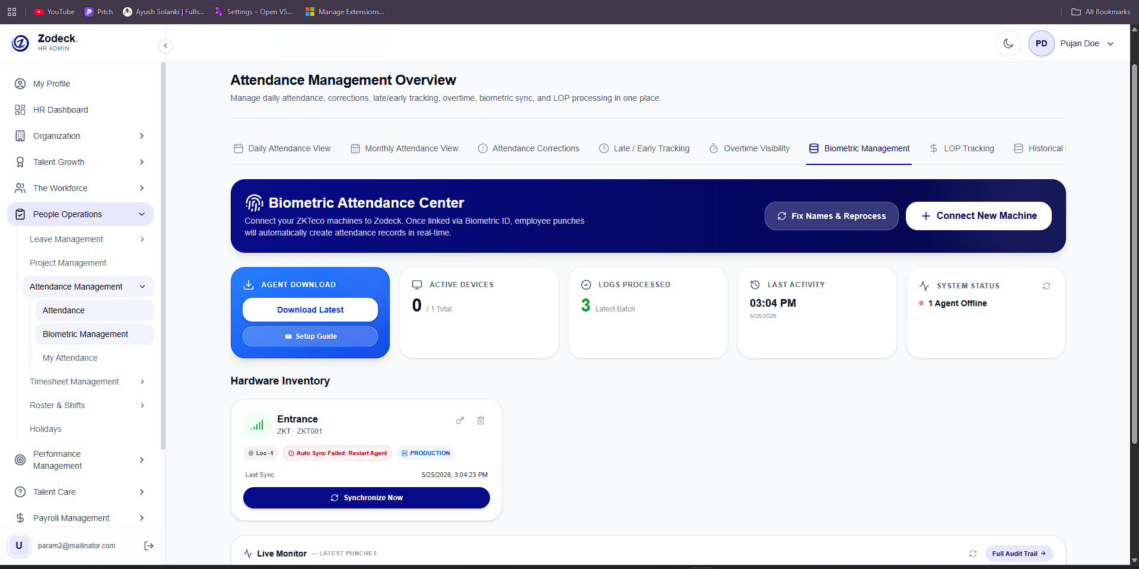Click Last Activity history icon
Screen dimensions: 1139x569
coord(755,285)
